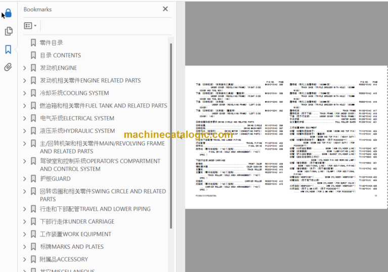
Task: Click bookmark icon beside FUEL TANK entry
Action: [x=33, y=105]
